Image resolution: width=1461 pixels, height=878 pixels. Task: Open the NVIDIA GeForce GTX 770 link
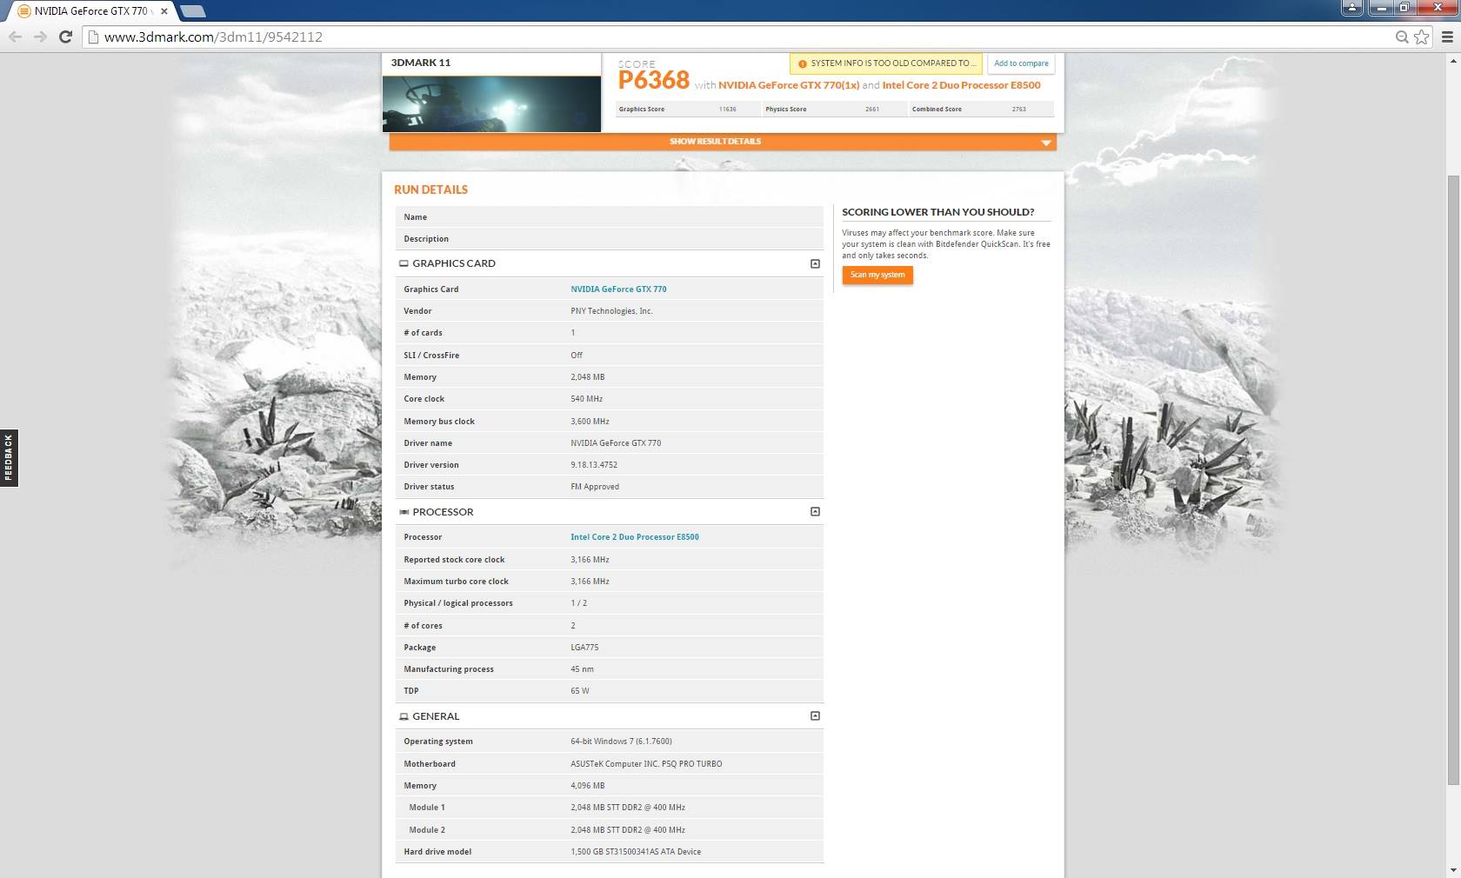click(x=618, y=289)
